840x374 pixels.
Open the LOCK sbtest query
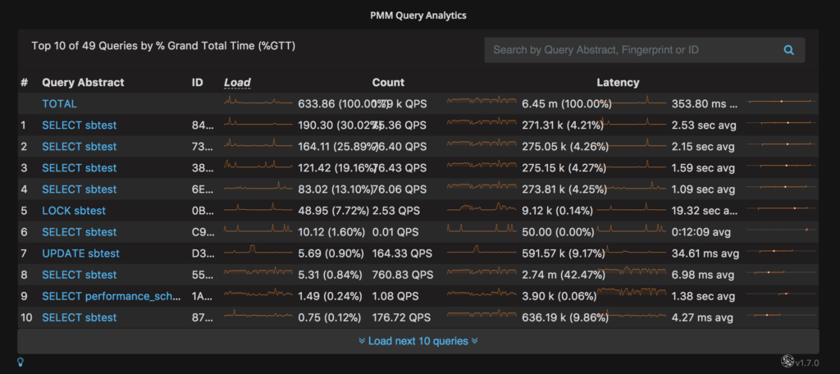click(x=75, y=211)
